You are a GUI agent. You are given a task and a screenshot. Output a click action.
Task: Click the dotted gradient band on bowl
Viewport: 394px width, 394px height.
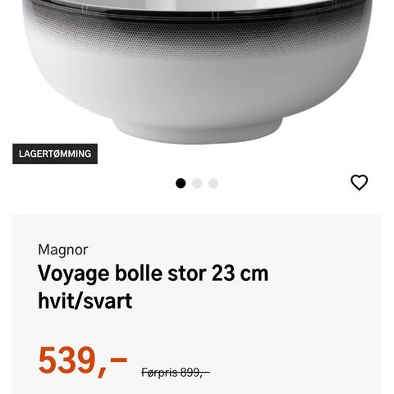(x=197, y=39)
